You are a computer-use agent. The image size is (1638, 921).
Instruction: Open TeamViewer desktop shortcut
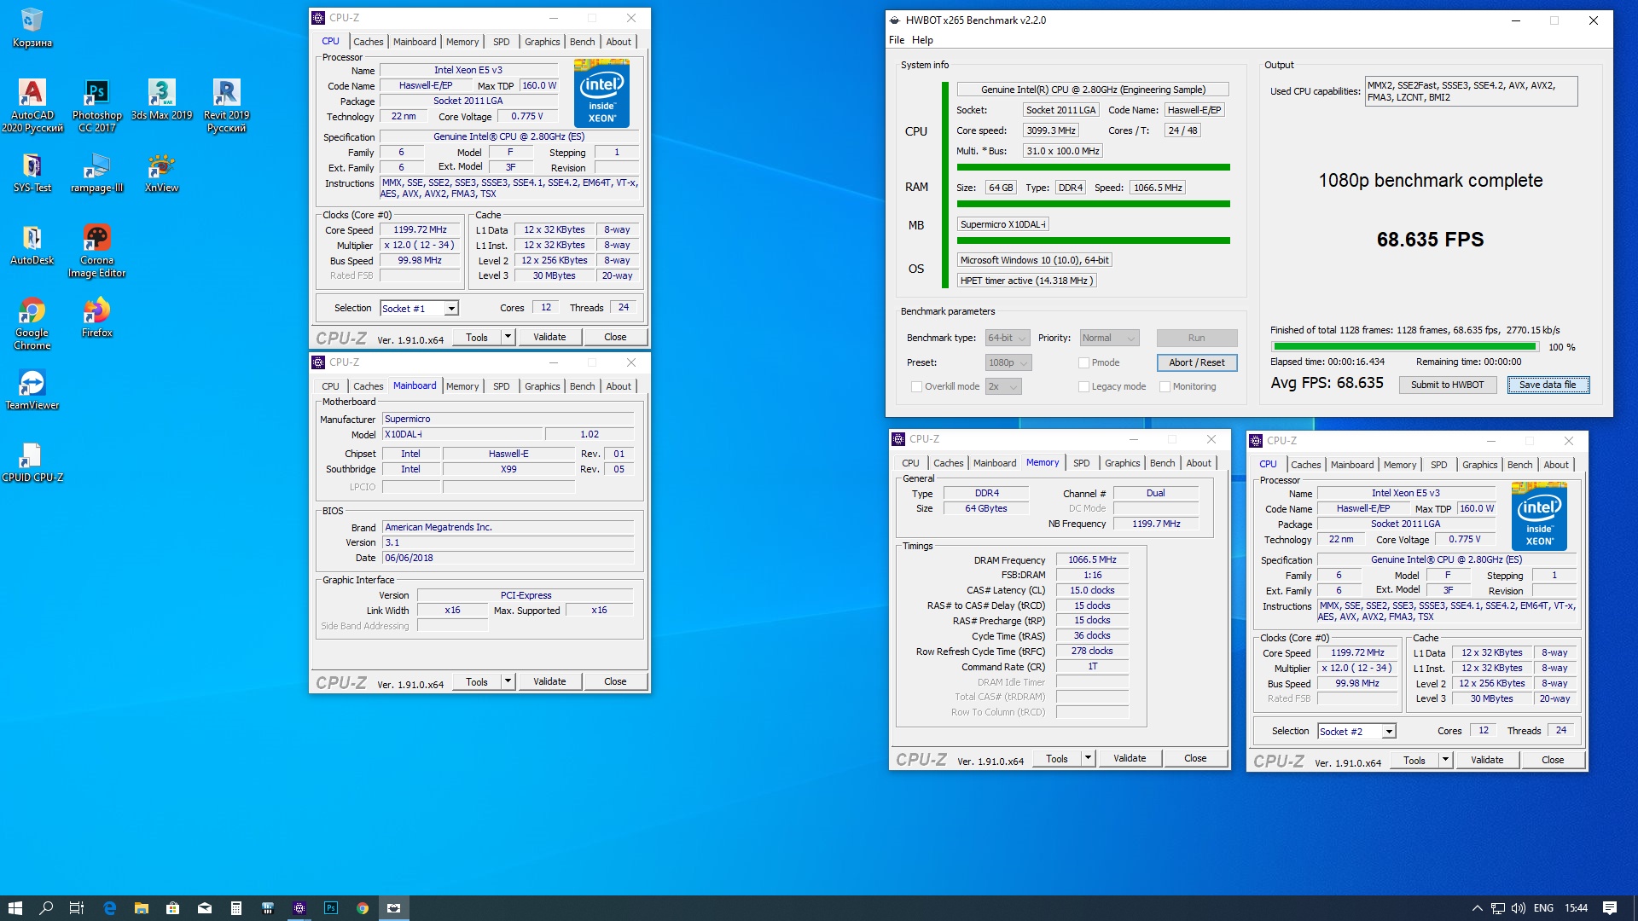point(32,390)
